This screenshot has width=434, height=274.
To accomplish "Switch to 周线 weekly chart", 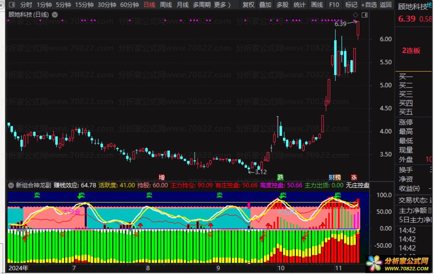I will tap(166, 5).
